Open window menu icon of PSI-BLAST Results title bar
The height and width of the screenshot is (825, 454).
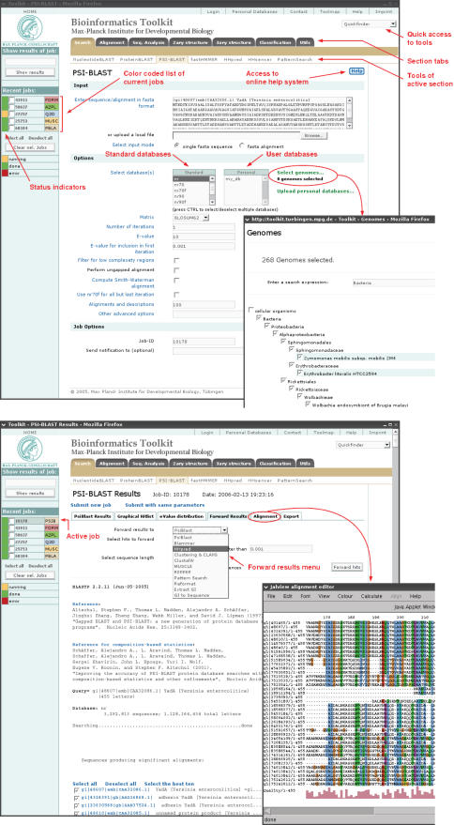pos(4,423)
